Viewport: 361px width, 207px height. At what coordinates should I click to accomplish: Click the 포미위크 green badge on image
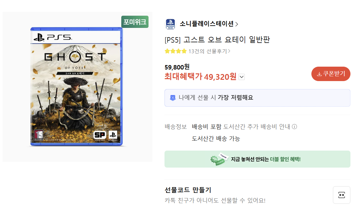coord(135,22)
